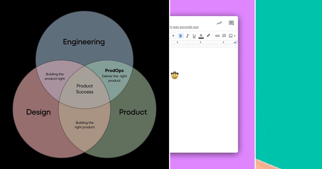
Task: Insert an image
Action: pos(231,36)
